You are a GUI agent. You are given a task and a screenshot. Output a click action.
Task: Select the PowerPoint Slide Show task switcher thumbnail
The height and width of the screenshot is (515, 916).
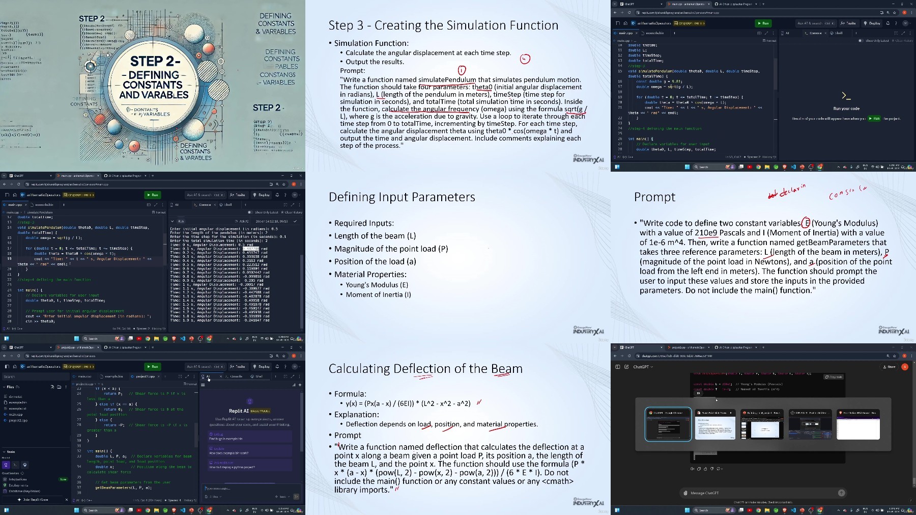715,424
